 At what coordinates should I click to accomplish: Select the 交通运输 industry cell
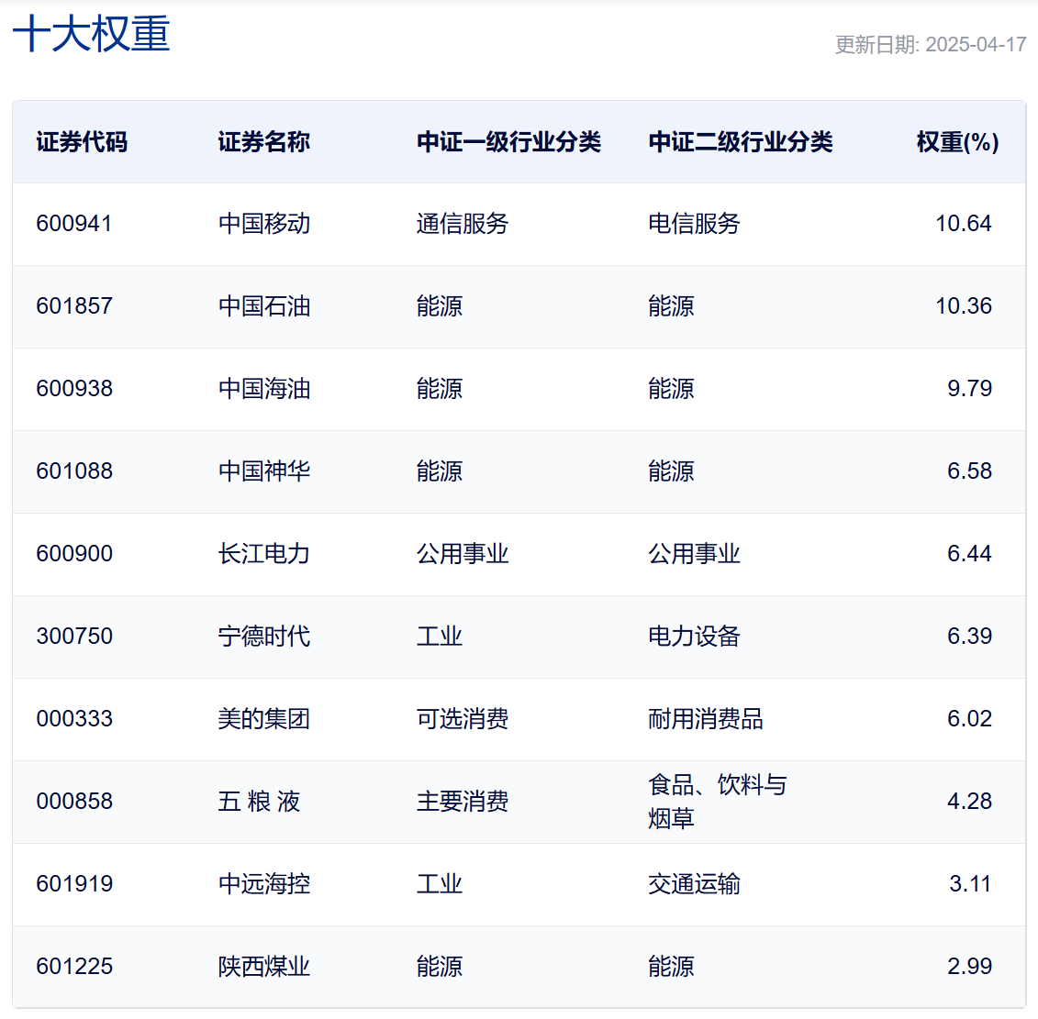point(694,884)
